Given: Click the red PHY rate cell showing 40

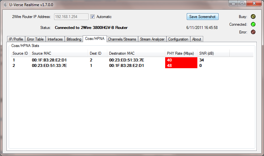Looking at the screenshot, I should click(181, 60).
